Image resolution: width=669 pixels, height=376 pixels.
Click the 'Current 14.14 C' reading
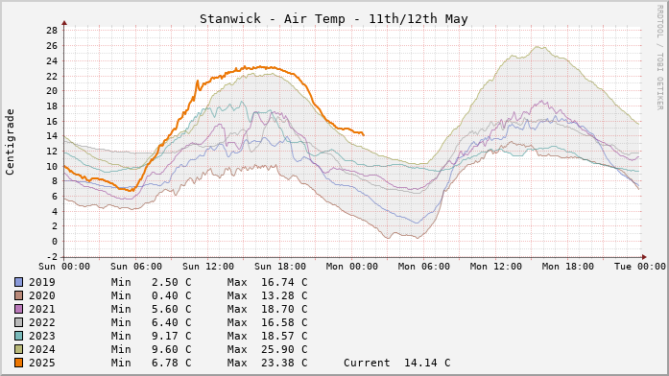point(396,363)
